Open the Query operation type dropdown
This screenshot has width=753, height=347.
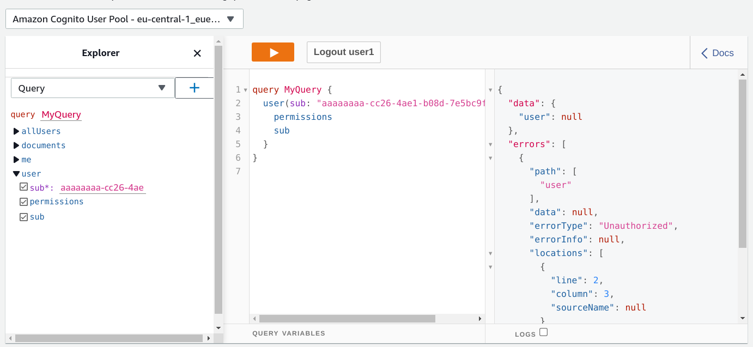(92, 88)
